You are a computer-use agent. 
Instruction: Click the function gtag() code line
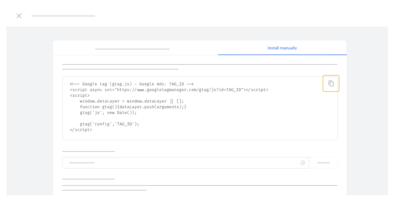pyautogui.click(x=133, y=107)
